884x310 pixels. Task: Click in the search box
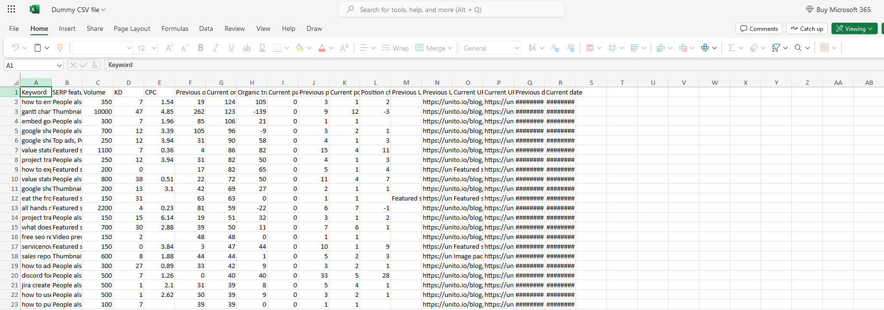click(x=451, y=9)
